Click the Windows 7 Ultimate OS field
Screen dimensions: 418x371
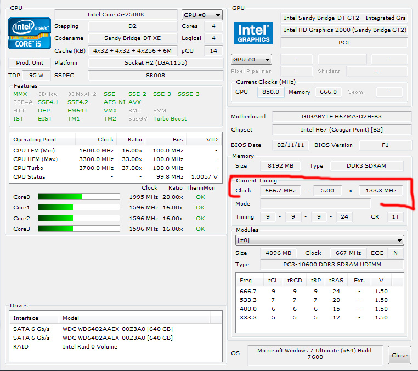point(315,355)
